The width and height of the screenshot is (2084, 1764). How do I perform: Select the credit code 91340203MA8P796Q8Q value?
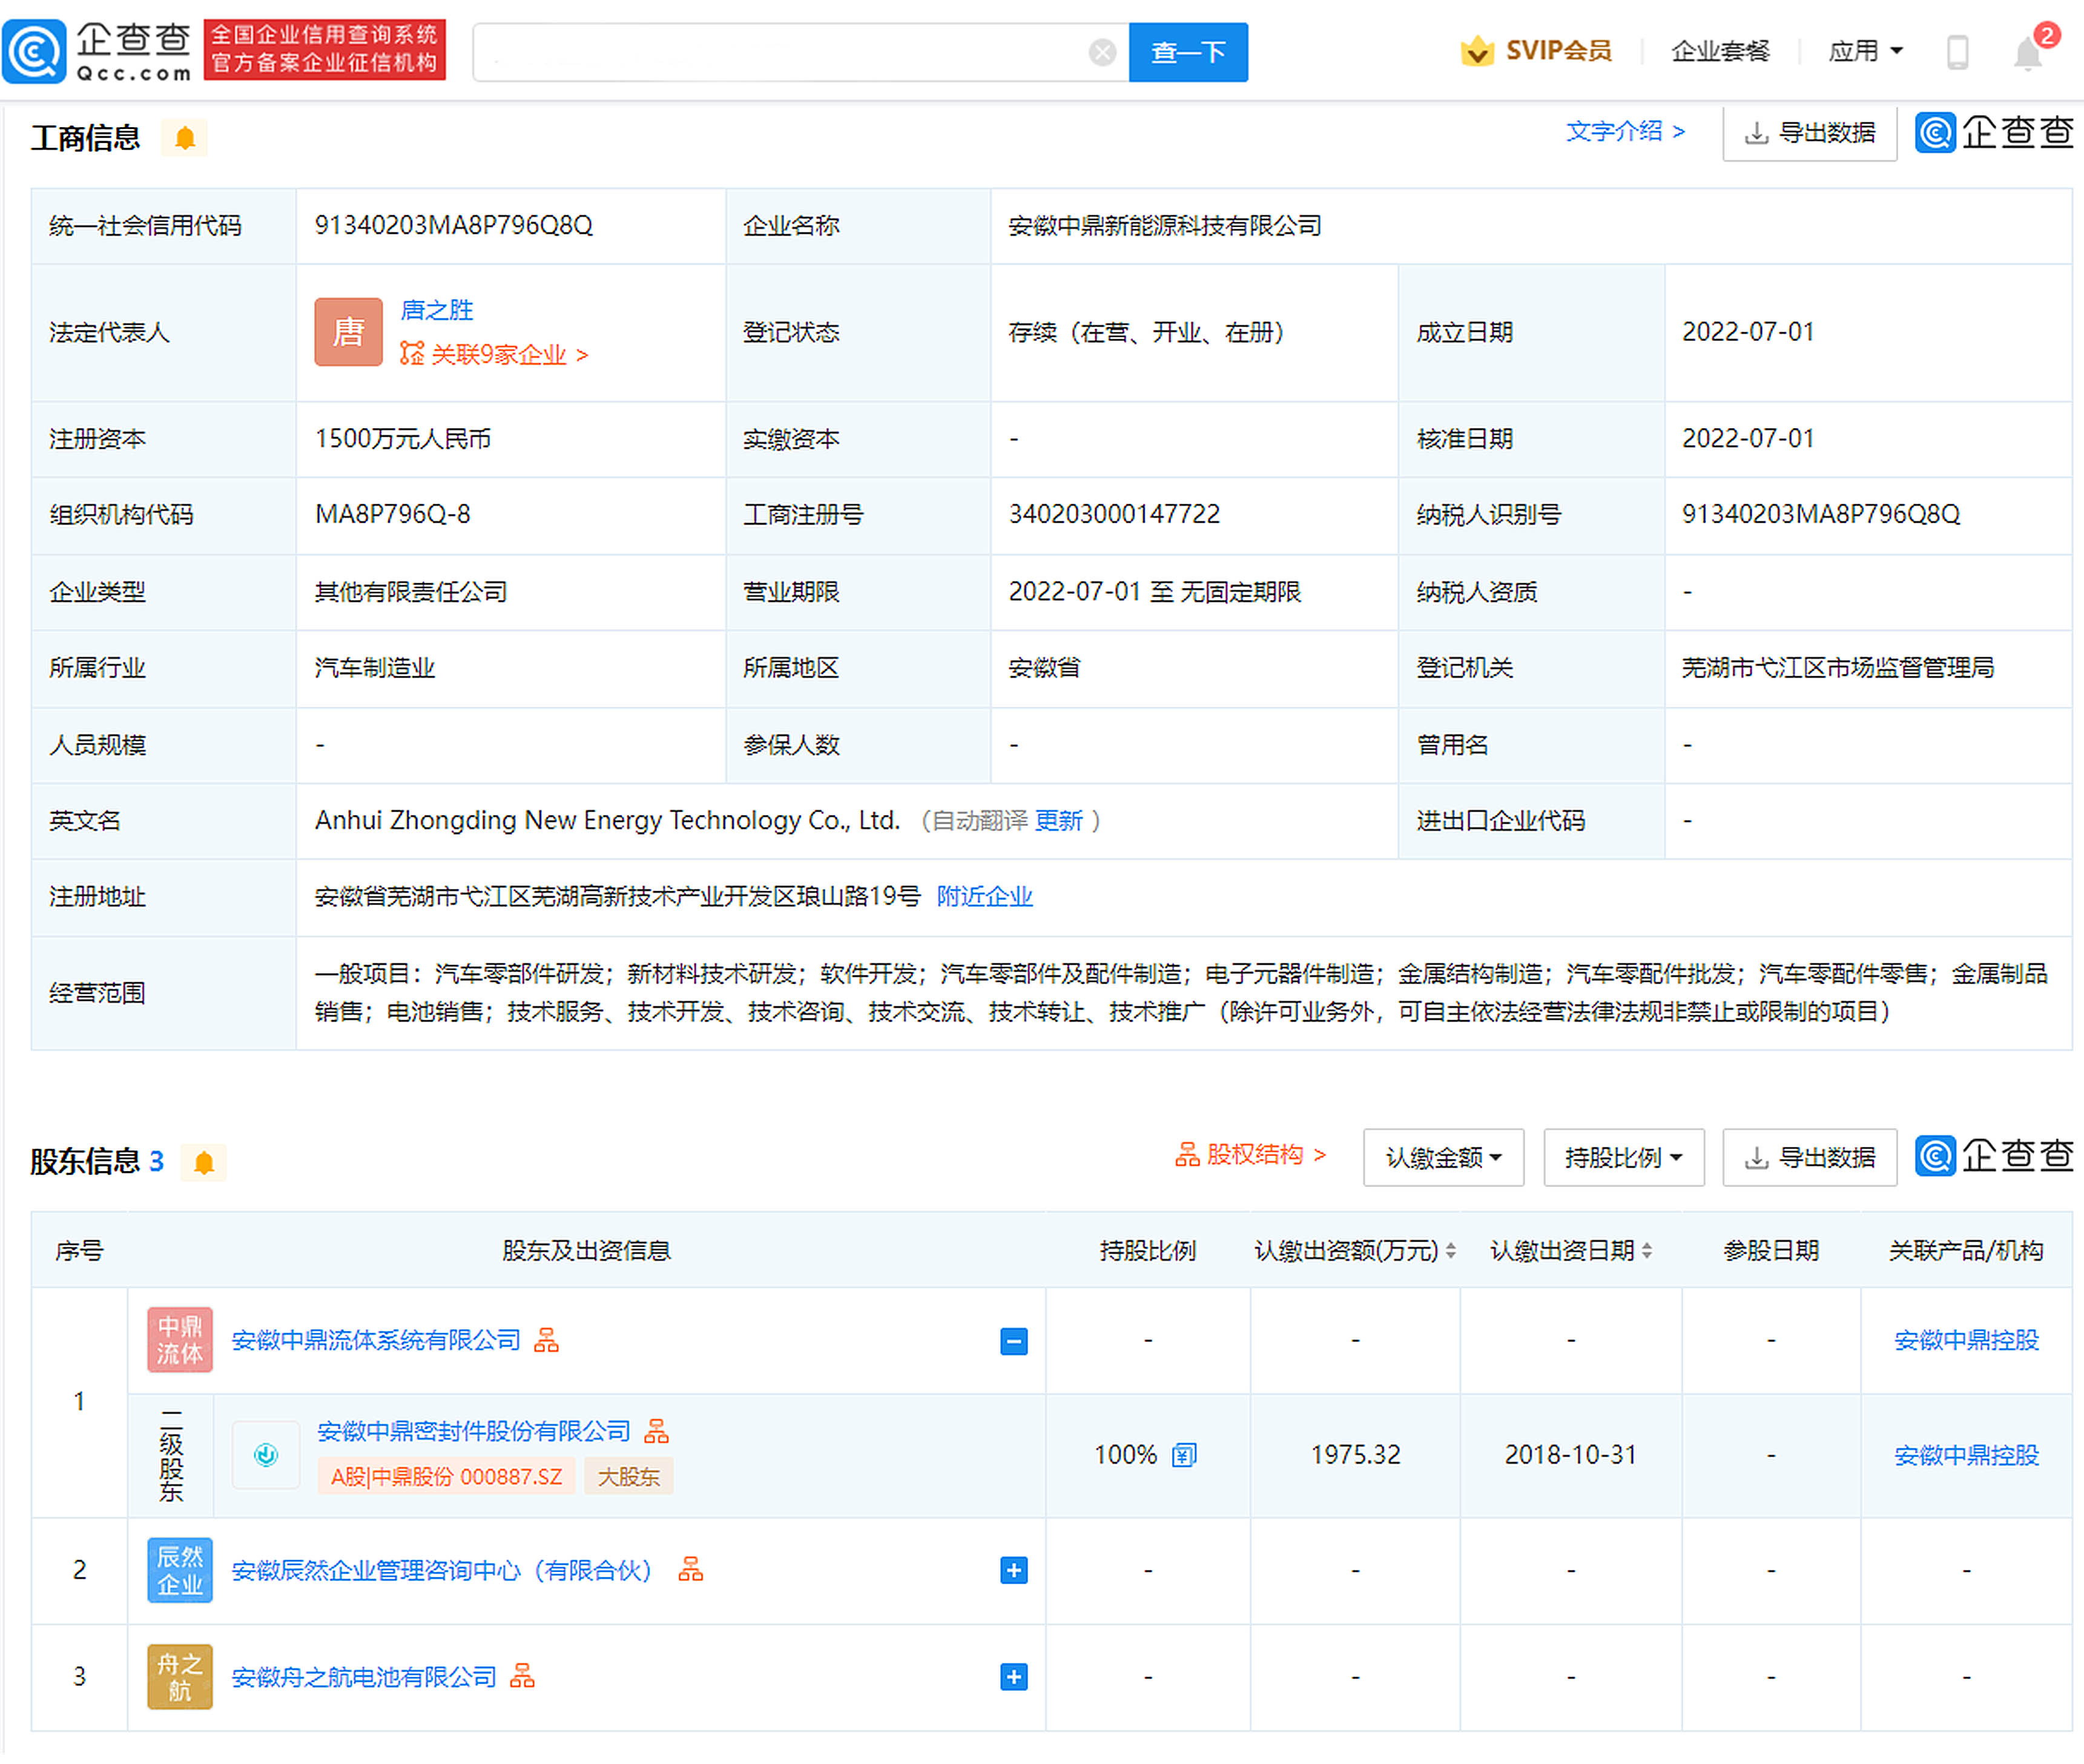453,225
